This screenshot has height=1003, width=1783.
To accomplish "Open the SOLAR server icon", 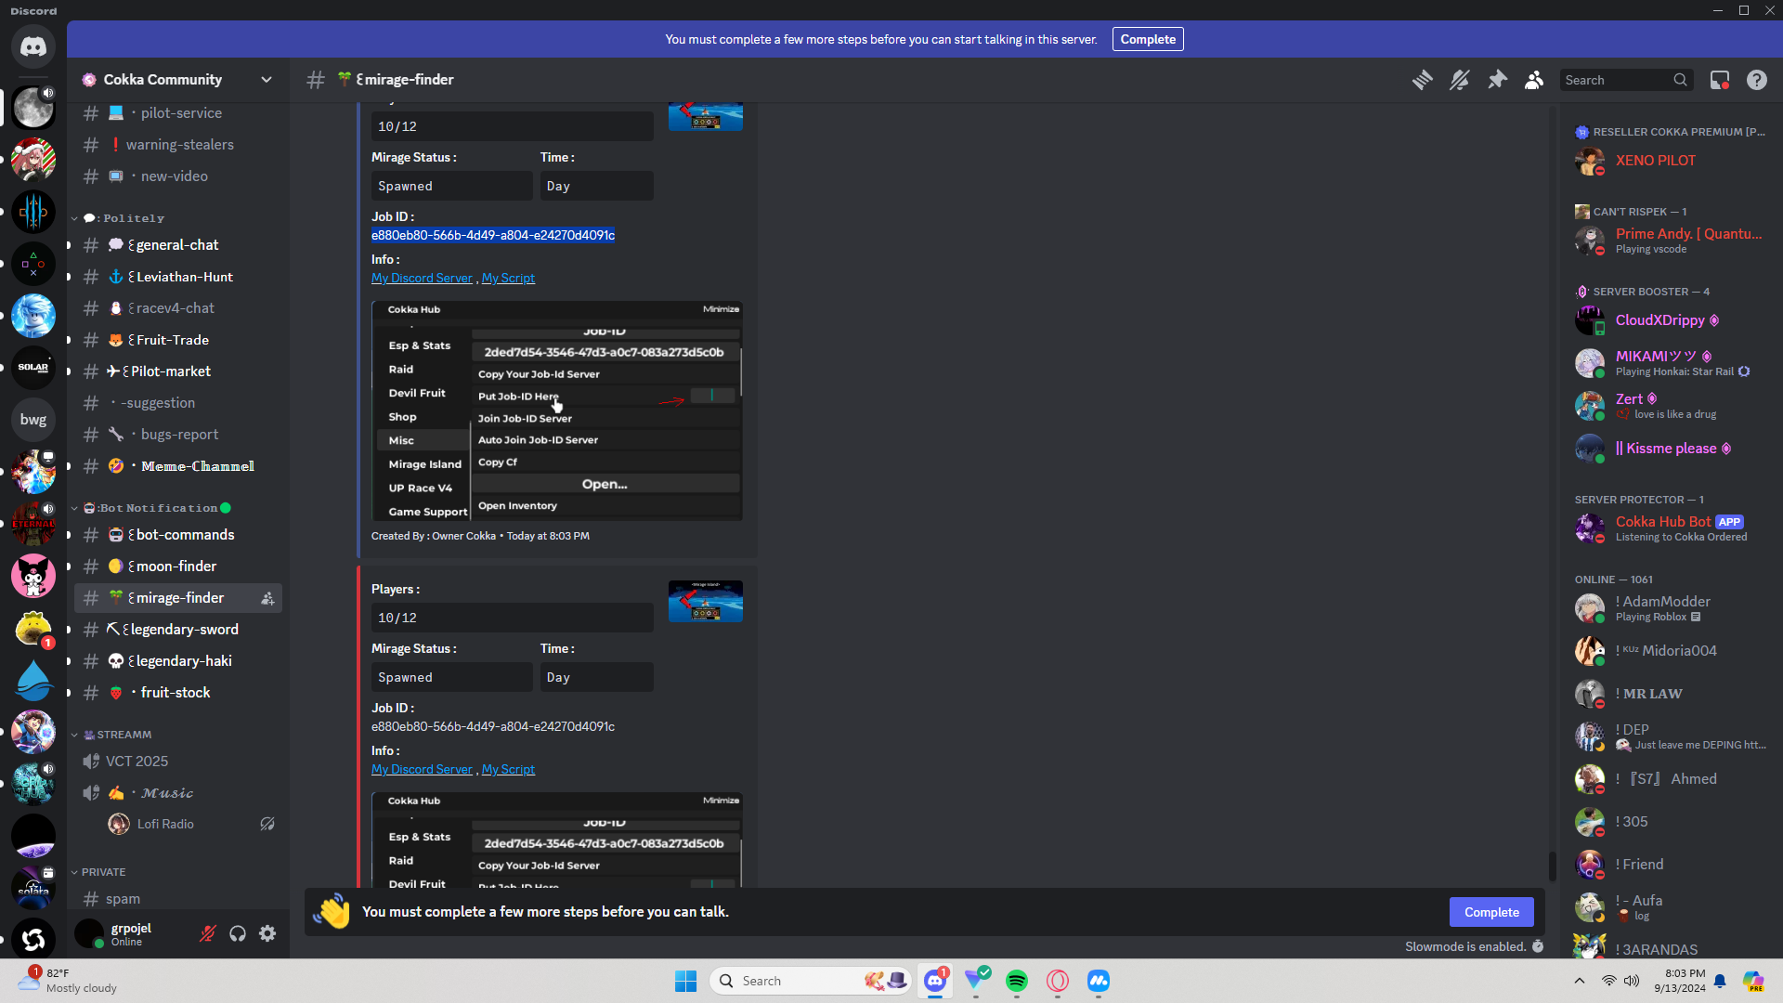I will point(33,368).
